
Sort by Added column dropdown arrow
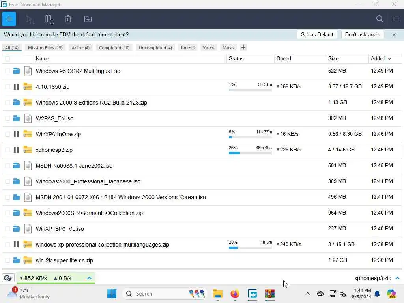coord(389,59)
